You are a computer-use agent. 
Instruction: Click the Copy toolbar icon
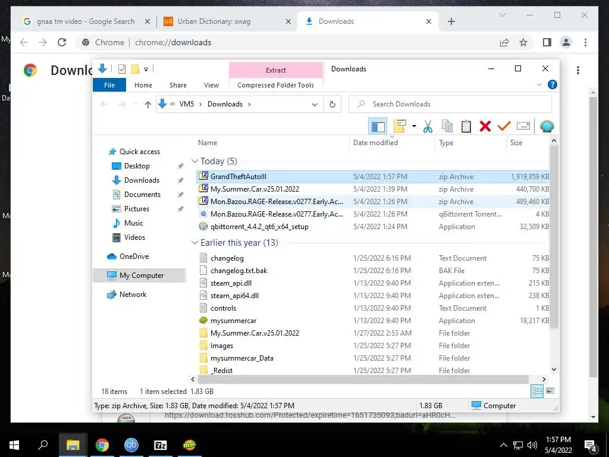pos(447,126)
